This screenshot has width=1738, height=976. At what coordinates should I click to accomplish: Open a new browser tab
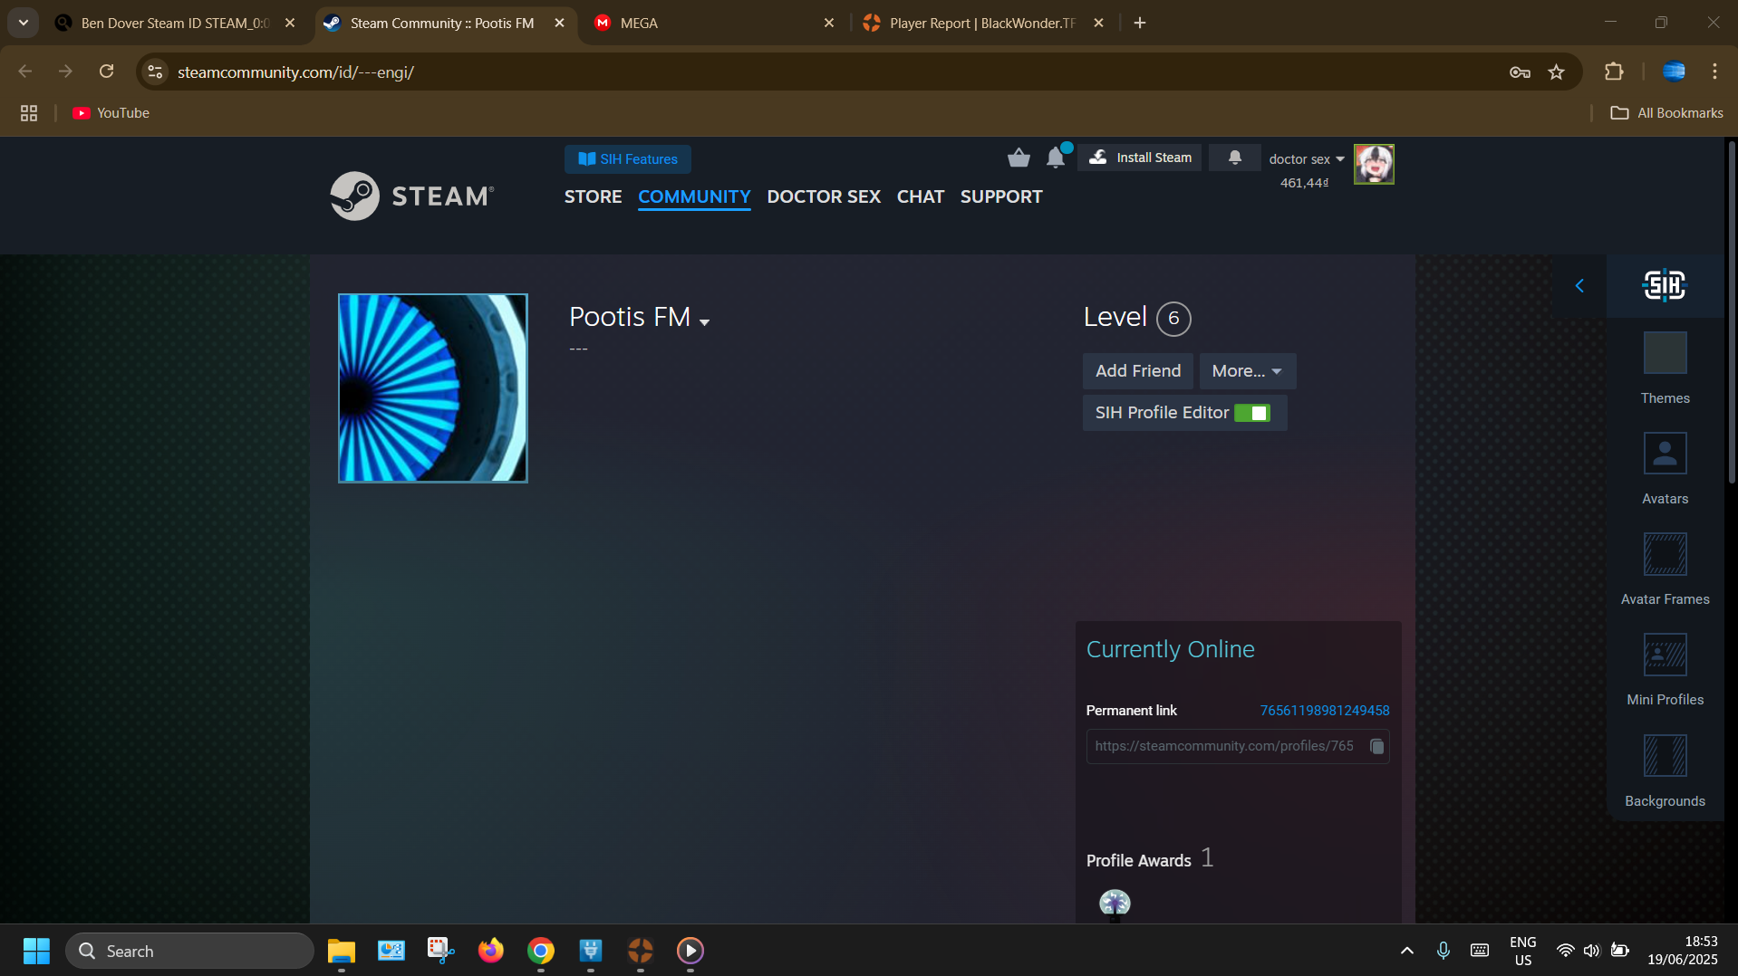(x=1140, y=23)
